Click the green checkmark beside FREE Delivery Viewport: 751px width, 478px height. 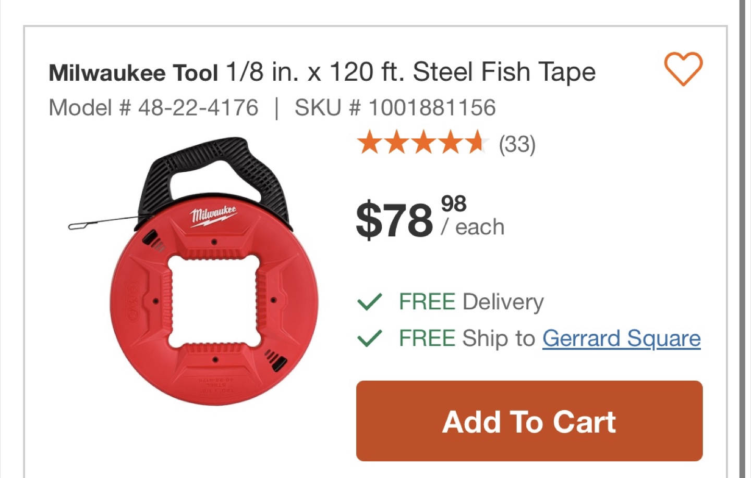pos(370,302)
